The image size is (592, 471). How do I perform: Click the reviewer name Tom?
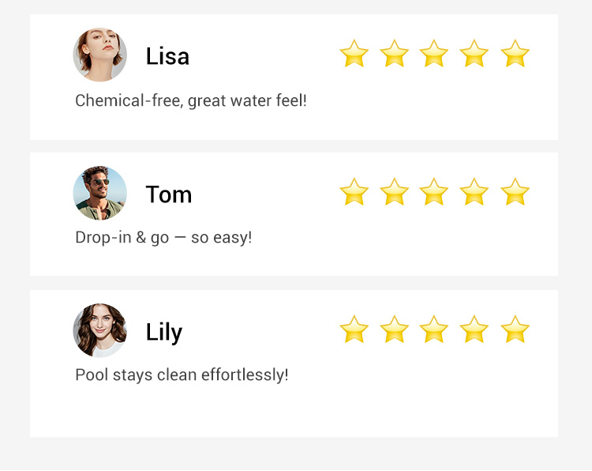(x=169, y=194)
